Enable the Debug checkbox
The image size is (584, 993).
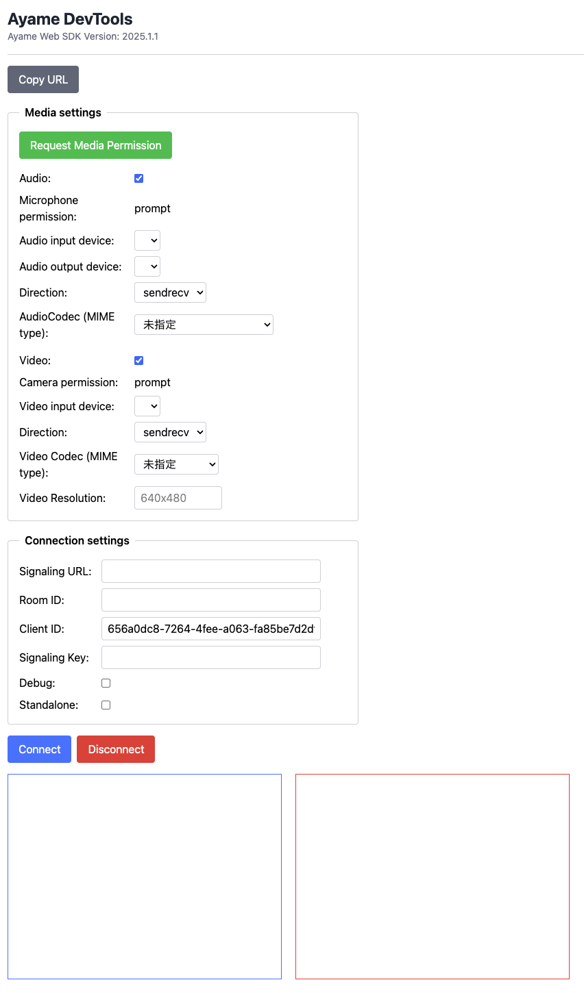pyautogui.click(x=106, y=683)
